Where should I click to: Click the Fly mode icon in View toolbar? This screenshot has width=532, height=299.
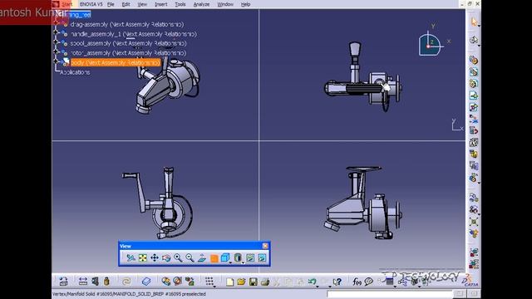(x=131, y=258)
